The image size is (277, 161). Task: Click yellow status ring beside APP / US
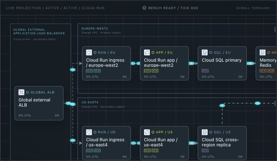click(x=153, y=132)
